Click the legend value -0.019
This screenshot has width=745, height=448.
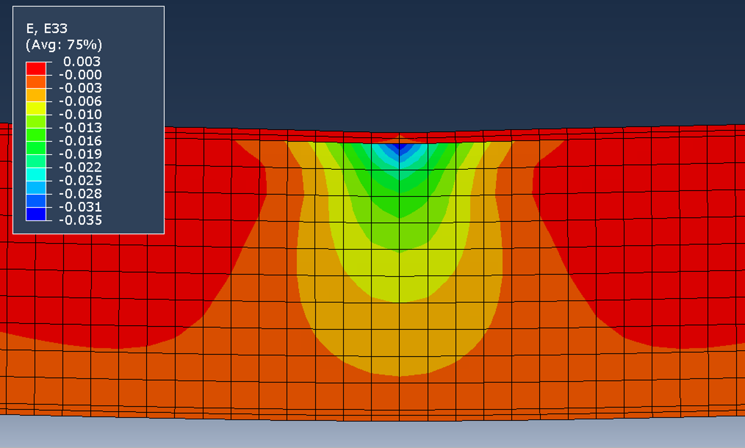[x=80, y=154]
